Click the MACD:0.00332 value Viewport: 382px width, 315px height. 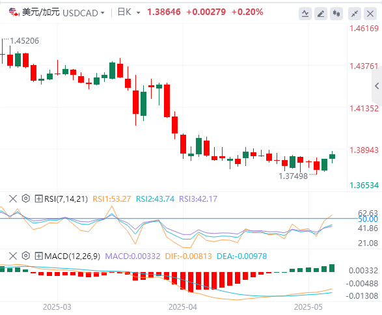tap(133, 256)
